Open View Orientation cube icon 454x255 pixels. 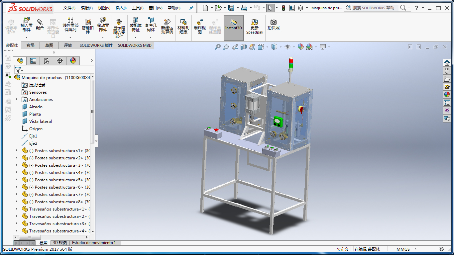(x=261, y=47)
